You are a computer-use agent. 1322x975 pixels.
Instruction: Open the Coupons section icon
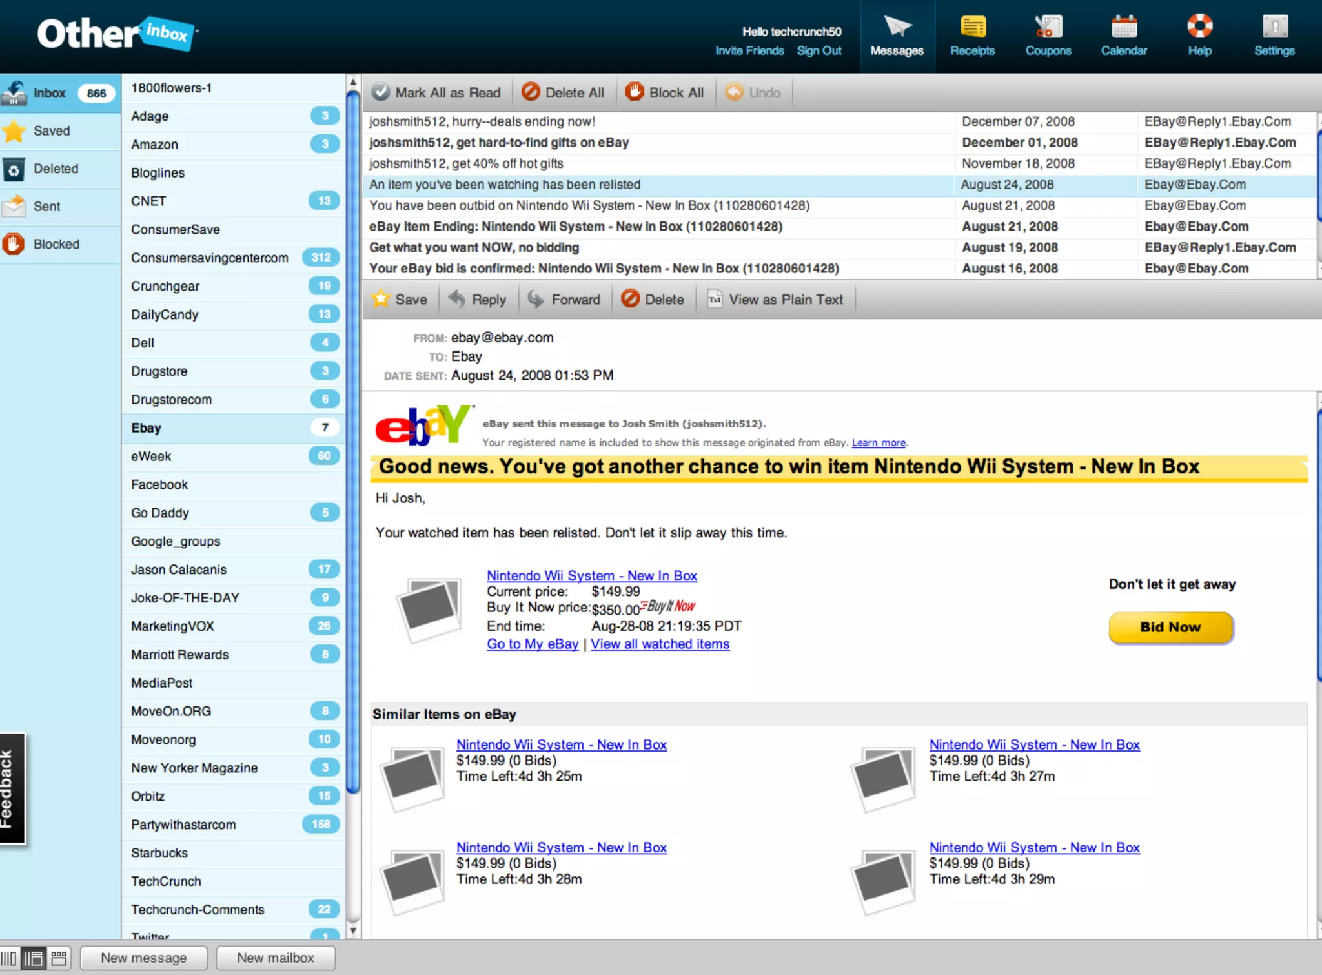[1048, 27]
